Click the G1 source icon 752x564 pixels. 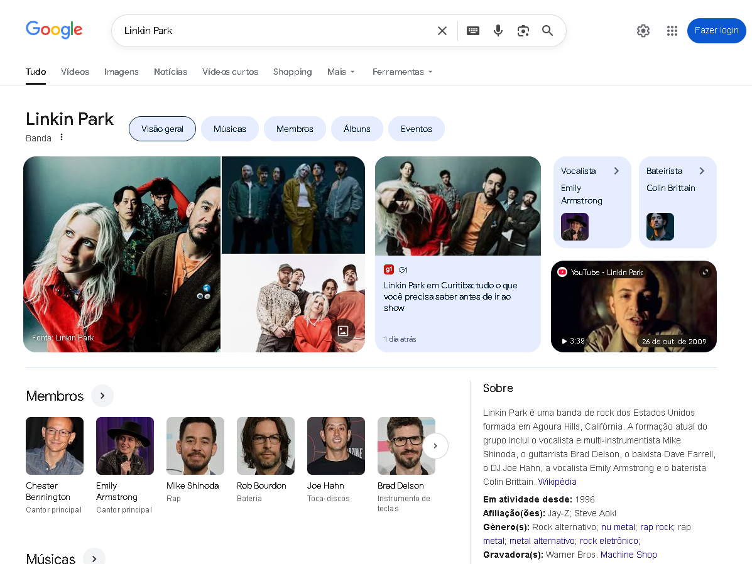click(x=389, y=269)
